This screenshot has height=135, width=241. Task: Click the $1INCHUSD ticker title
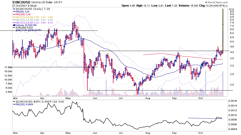point(21,2)
